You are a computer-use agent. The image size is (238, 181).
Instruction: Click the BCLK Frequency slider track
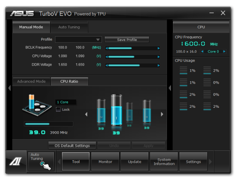[x=132, y=48]
